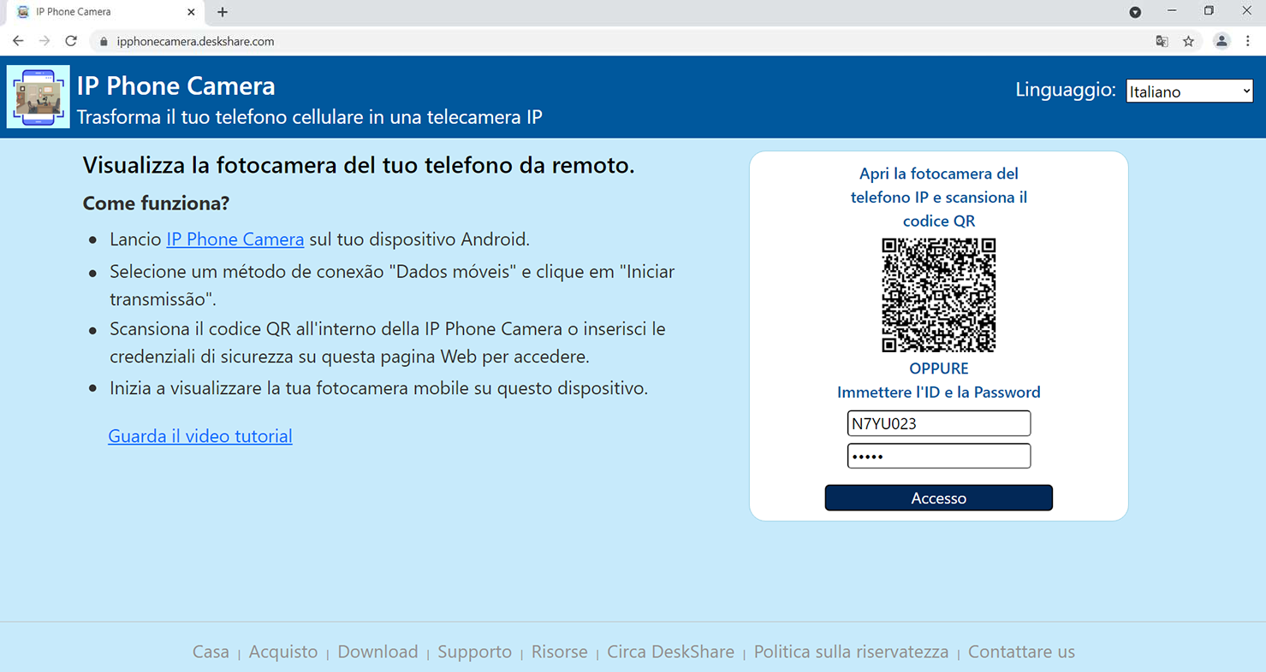Reload the page with the refresh icon

71,41
